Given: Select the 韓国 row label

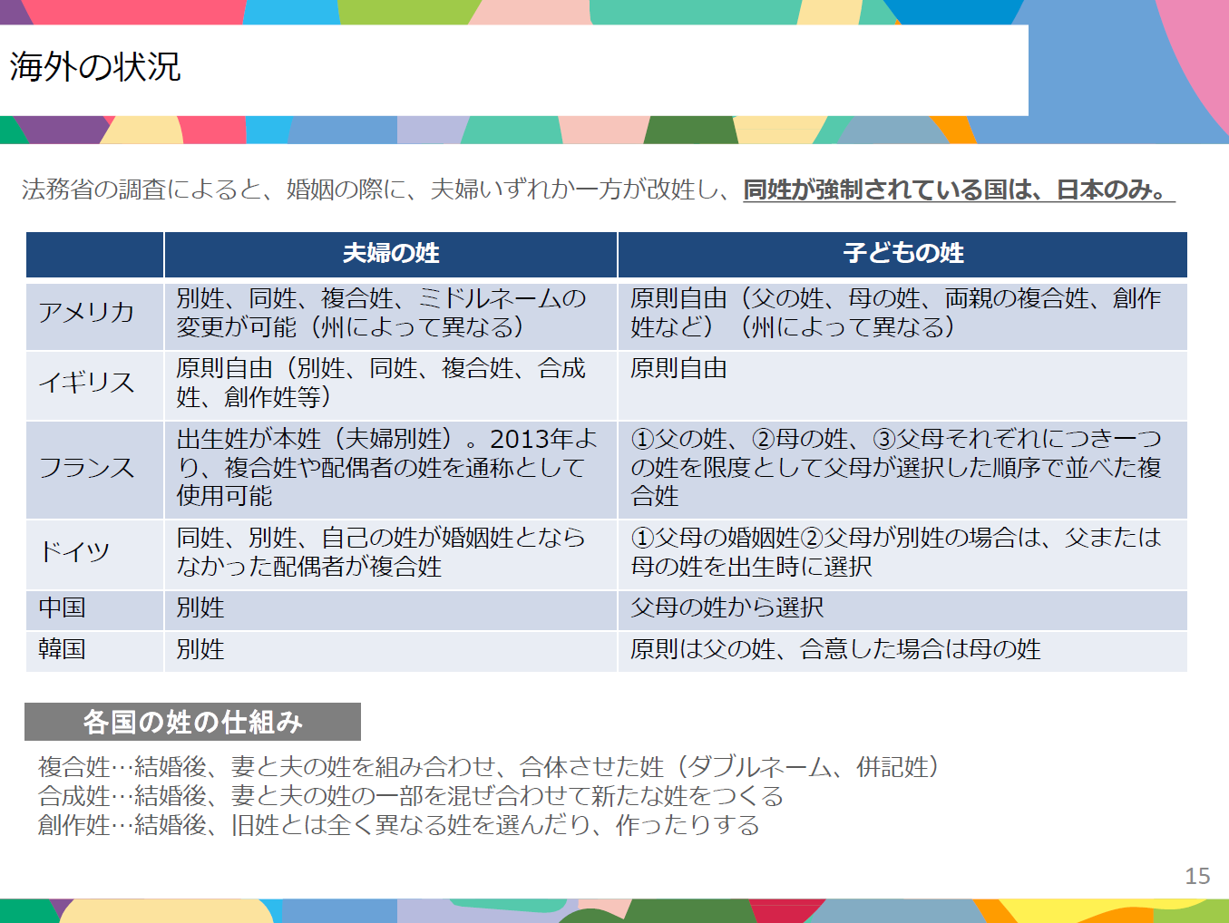Looking at the screenshot, I should (x=63, y=649).
